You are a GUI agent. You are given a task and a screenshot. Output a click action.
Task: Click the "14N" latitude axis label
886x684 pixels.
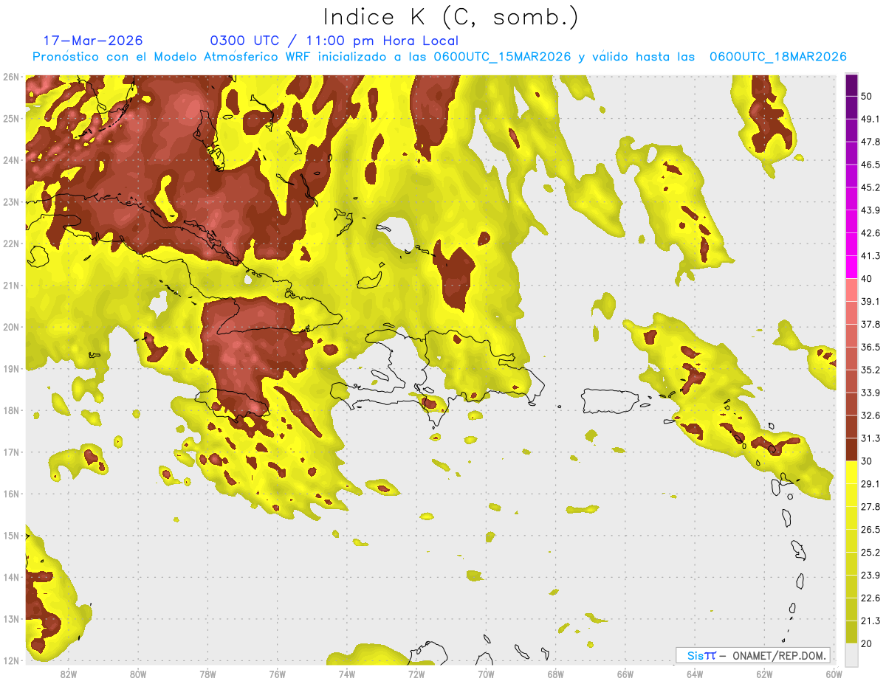pos(12,577)
